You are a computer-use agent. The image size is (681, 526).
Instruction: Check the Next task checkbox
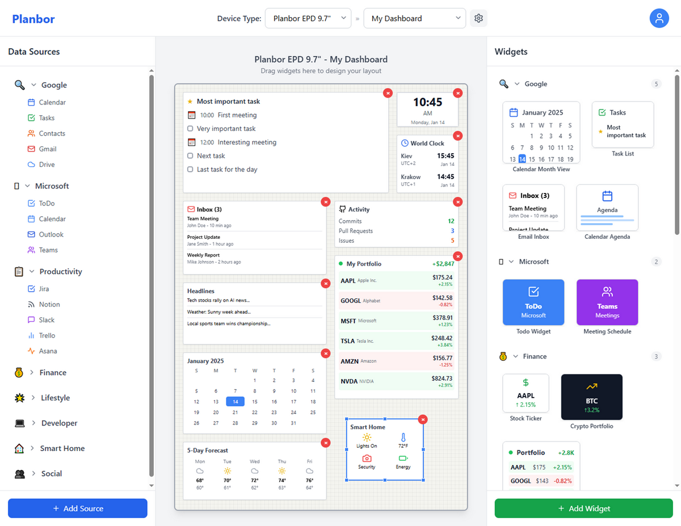[190, 156]
